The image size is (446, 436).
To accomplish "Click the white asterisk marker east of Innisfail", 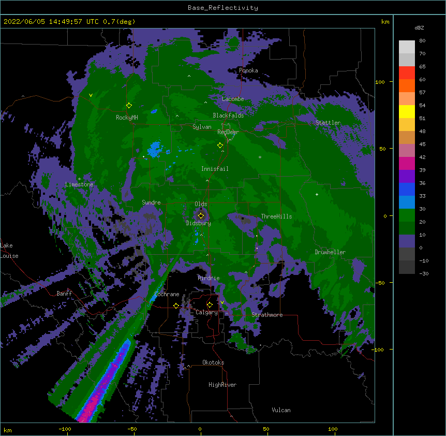I will [260, 157].
